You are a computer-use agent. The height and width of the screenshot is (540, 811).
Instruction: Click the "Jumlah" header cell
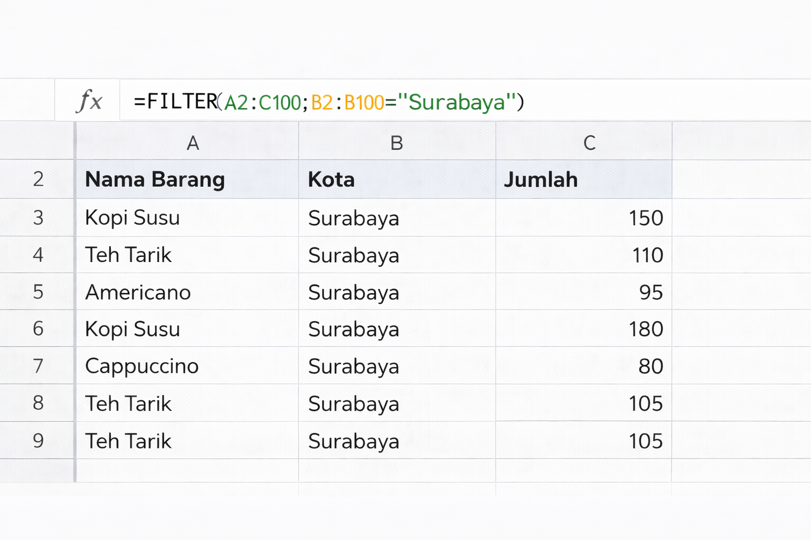click(541, 179)
